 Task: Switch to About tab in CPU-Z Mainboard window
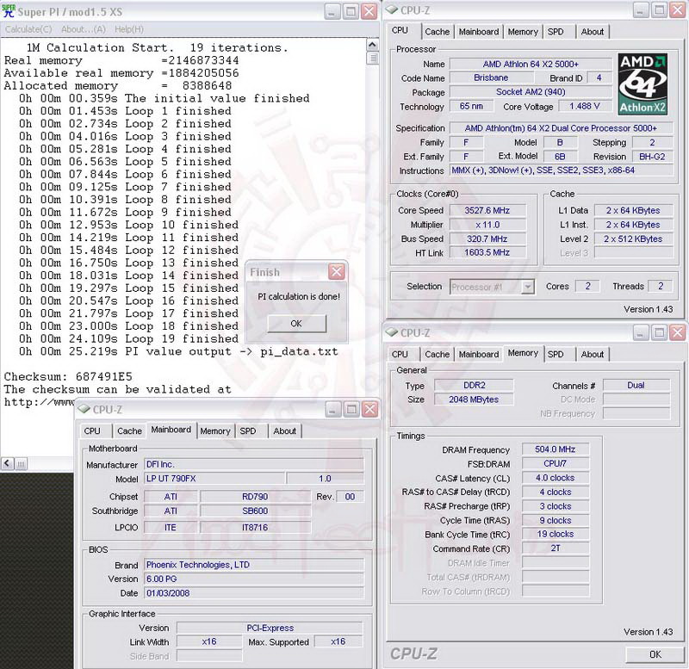click(x=284, y=431)
